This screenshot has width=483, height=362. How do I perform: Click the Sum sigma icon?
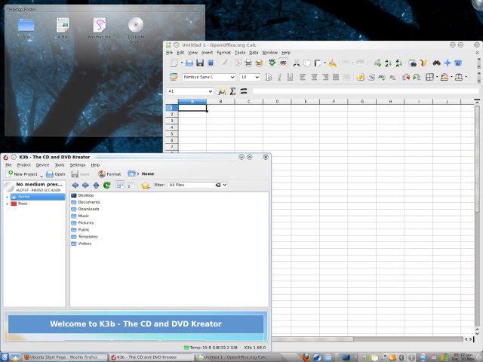point(232,91)
